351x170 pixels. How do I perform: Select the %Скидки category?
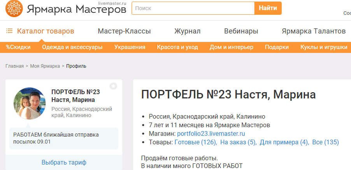pyautogui.click(x=18, y=47)
